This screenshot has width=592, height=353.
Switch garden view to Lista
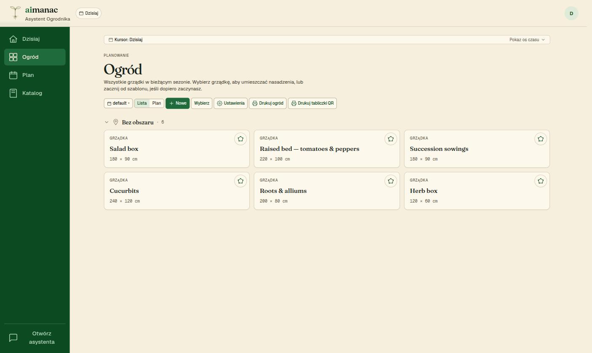click(142, 103)
